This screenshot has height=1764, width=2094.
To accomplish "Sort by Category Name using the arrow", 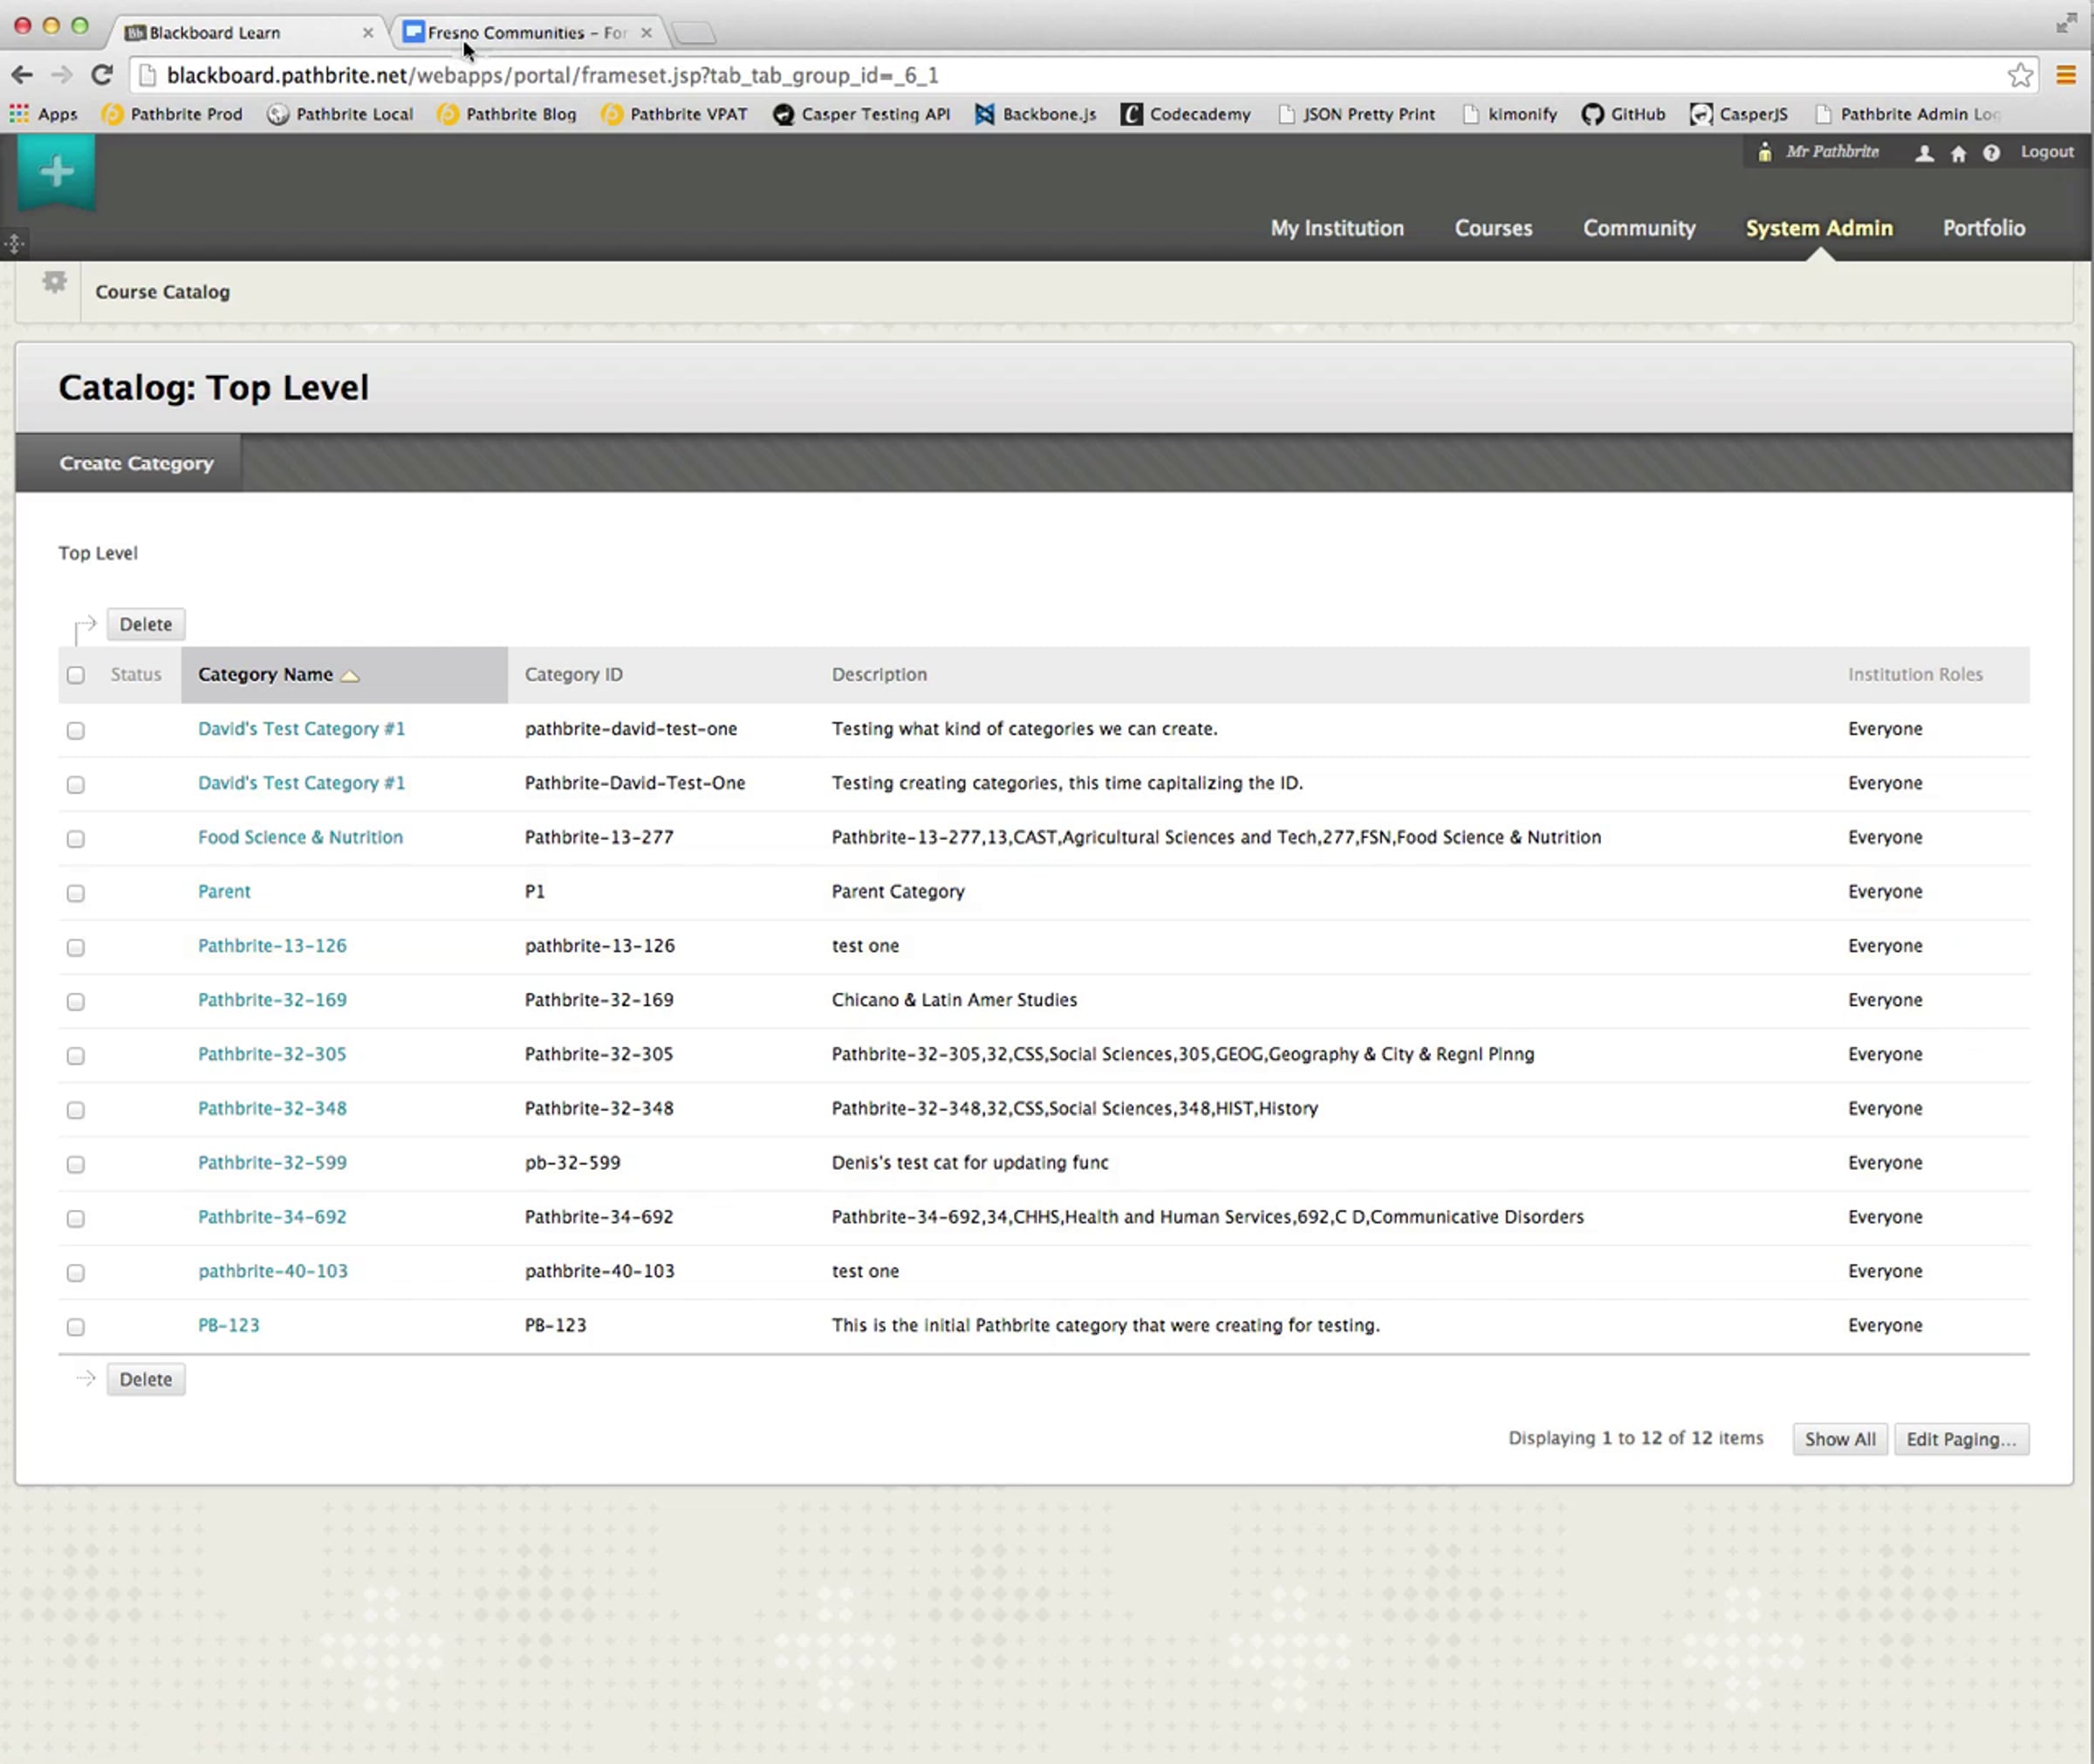I will click(350, 676).
